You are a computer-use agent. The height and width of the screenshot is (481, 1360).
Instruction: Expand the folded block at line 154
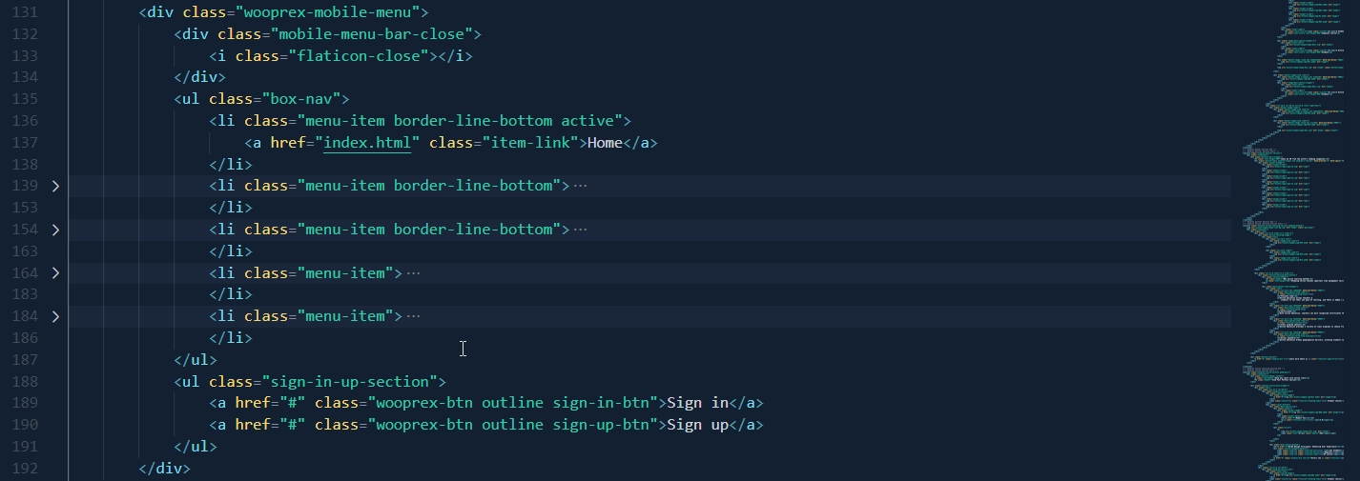coord(55,230)
